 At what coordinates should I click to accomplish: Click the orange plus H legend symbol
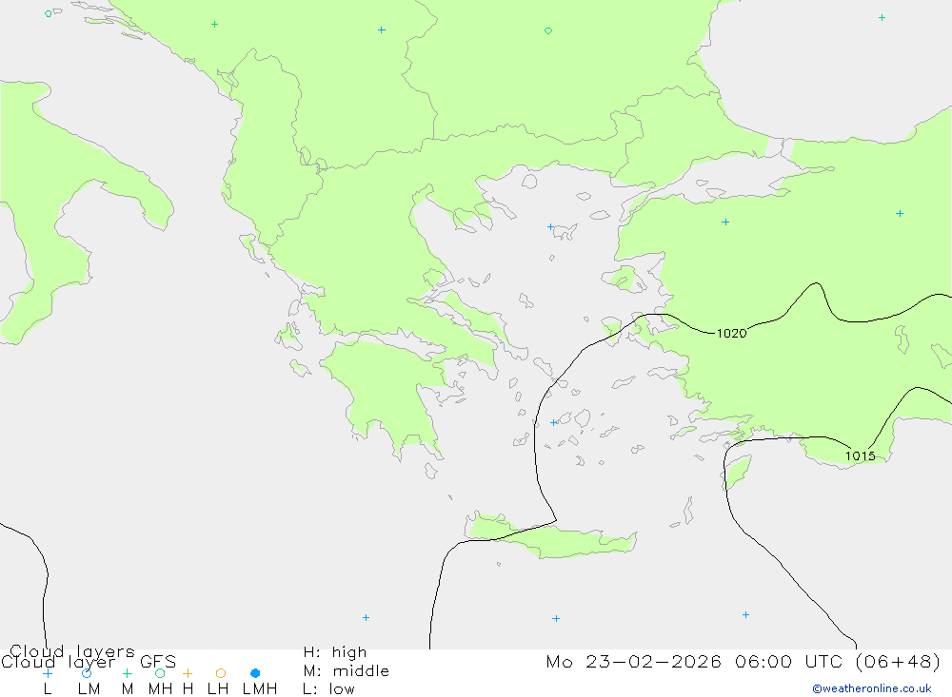pos(188,673)
